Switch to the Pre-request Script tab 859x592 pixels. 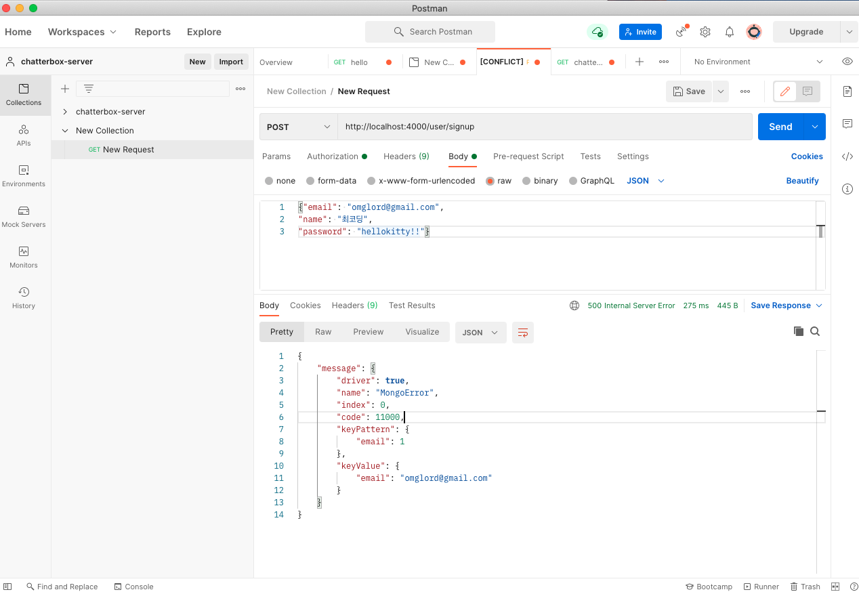point(528,156)
